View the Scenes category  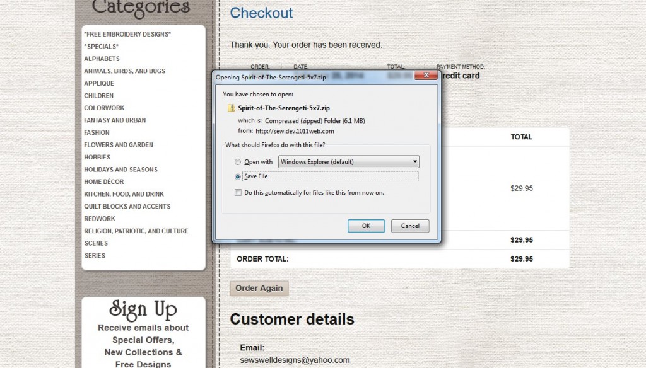click(96, 244)
